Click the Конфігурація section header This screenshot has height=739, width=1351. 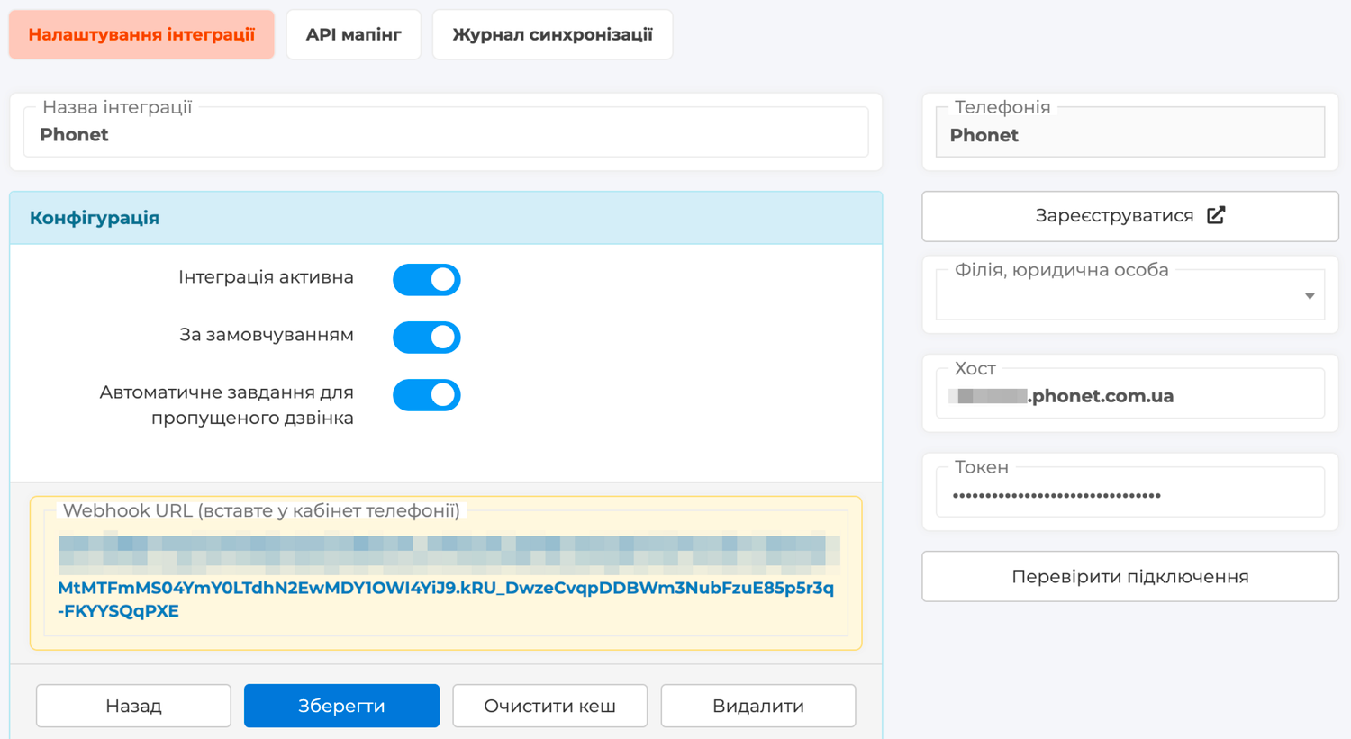tap(446, 218)
